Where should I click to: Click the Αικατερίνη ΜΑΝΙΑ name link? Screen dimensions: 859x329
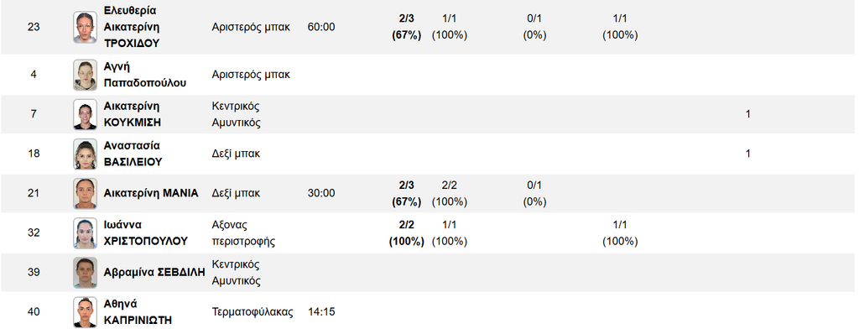151,193
